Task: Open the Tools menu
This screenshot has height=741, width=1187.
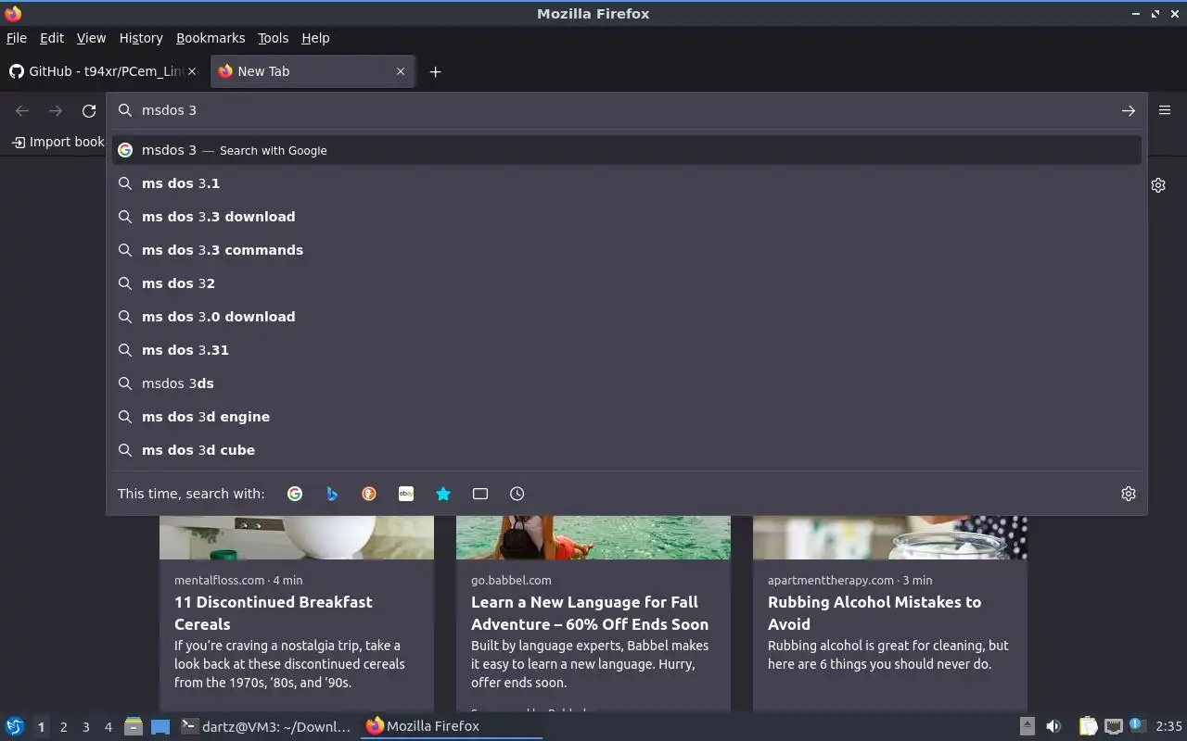Action: point(274,38)
